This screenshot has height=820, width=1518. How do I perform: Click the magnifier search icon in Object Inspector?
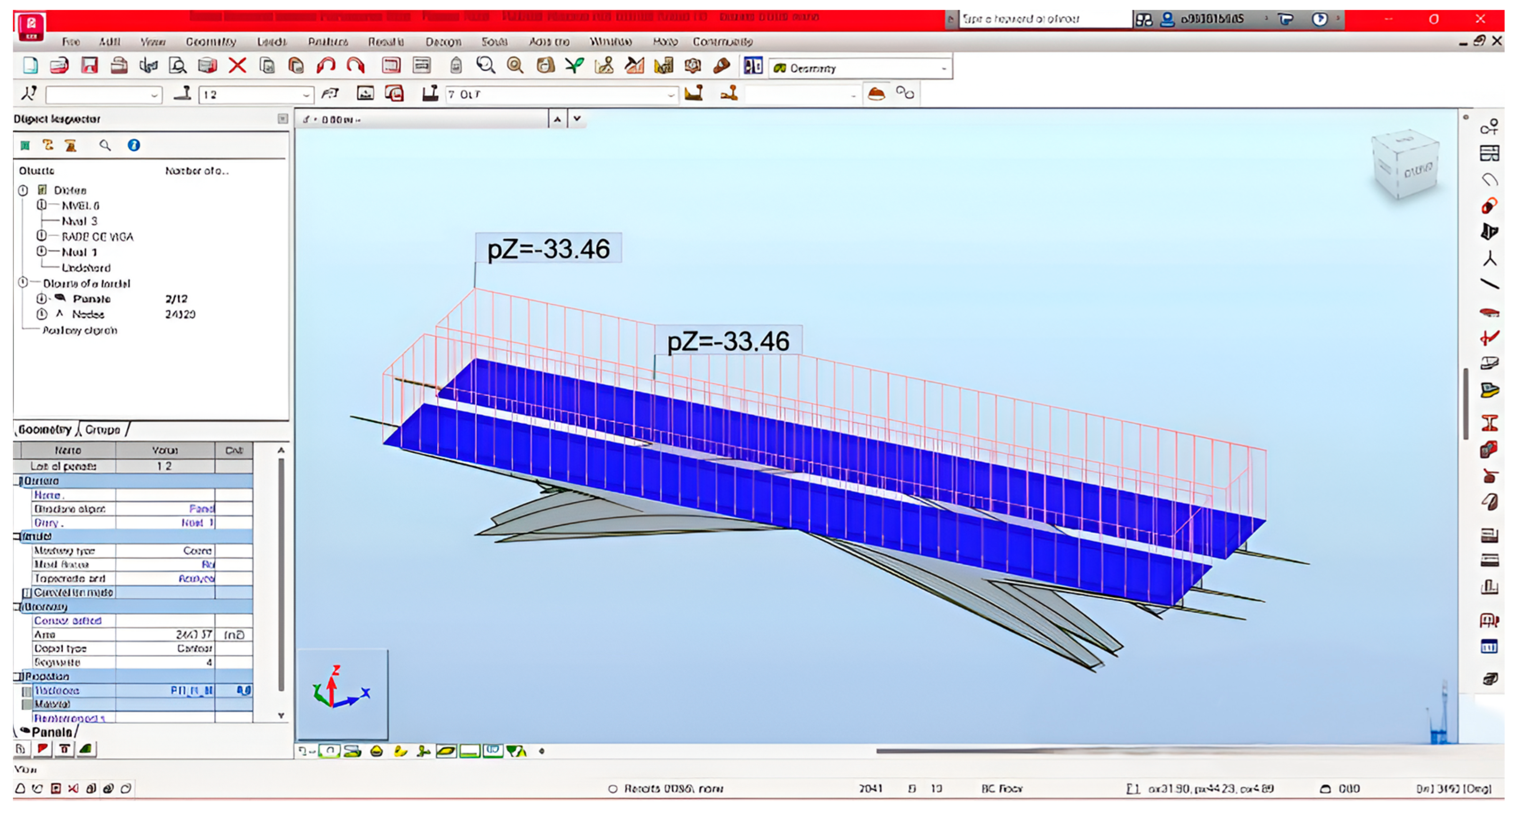click(105, 145)
